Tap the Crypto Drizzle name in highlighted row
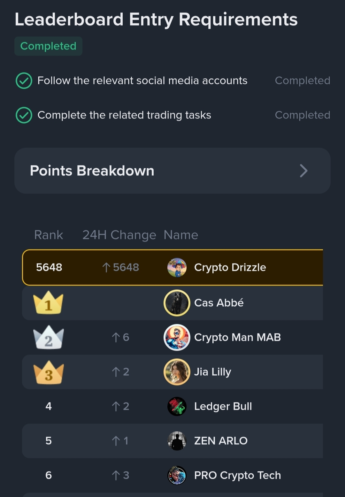Screen dimensions: 345x497 [230, 267]
